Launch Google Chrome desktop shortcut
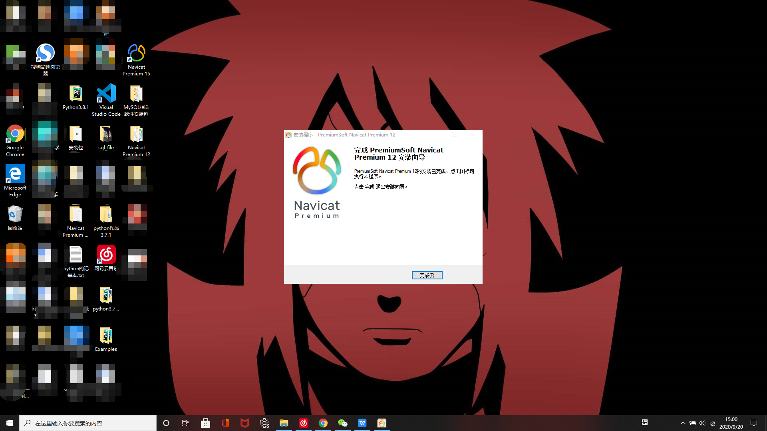Viewport: 767px width, 431px height. [15, 140]
